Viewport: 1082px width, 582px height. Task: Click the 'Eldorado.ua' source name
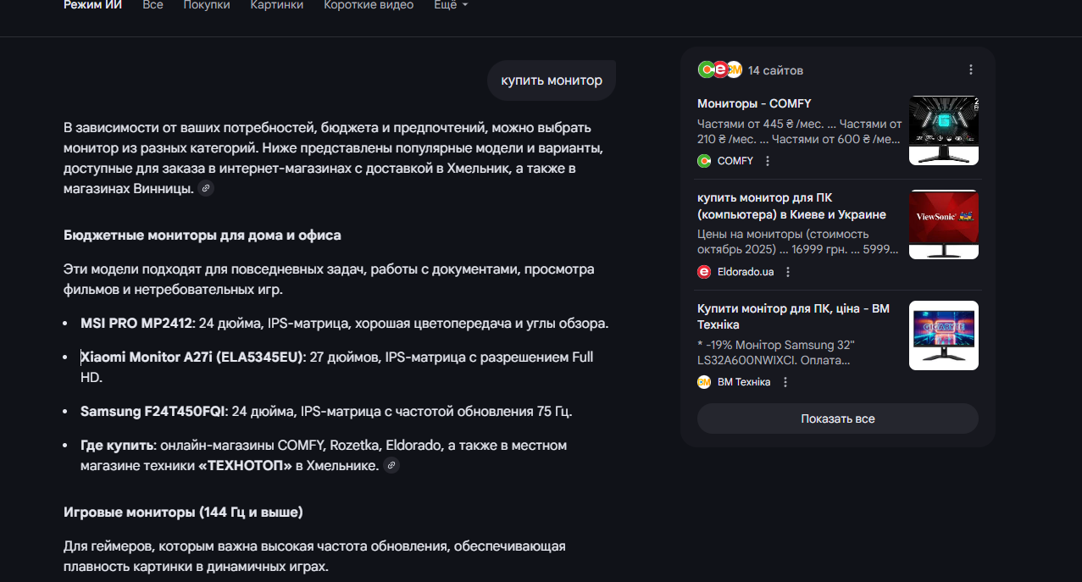pos(746,272)
